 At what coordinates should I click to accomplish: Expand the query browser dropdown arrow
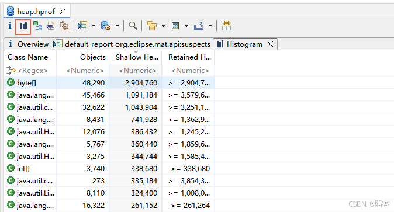click(x=117, y=26)
